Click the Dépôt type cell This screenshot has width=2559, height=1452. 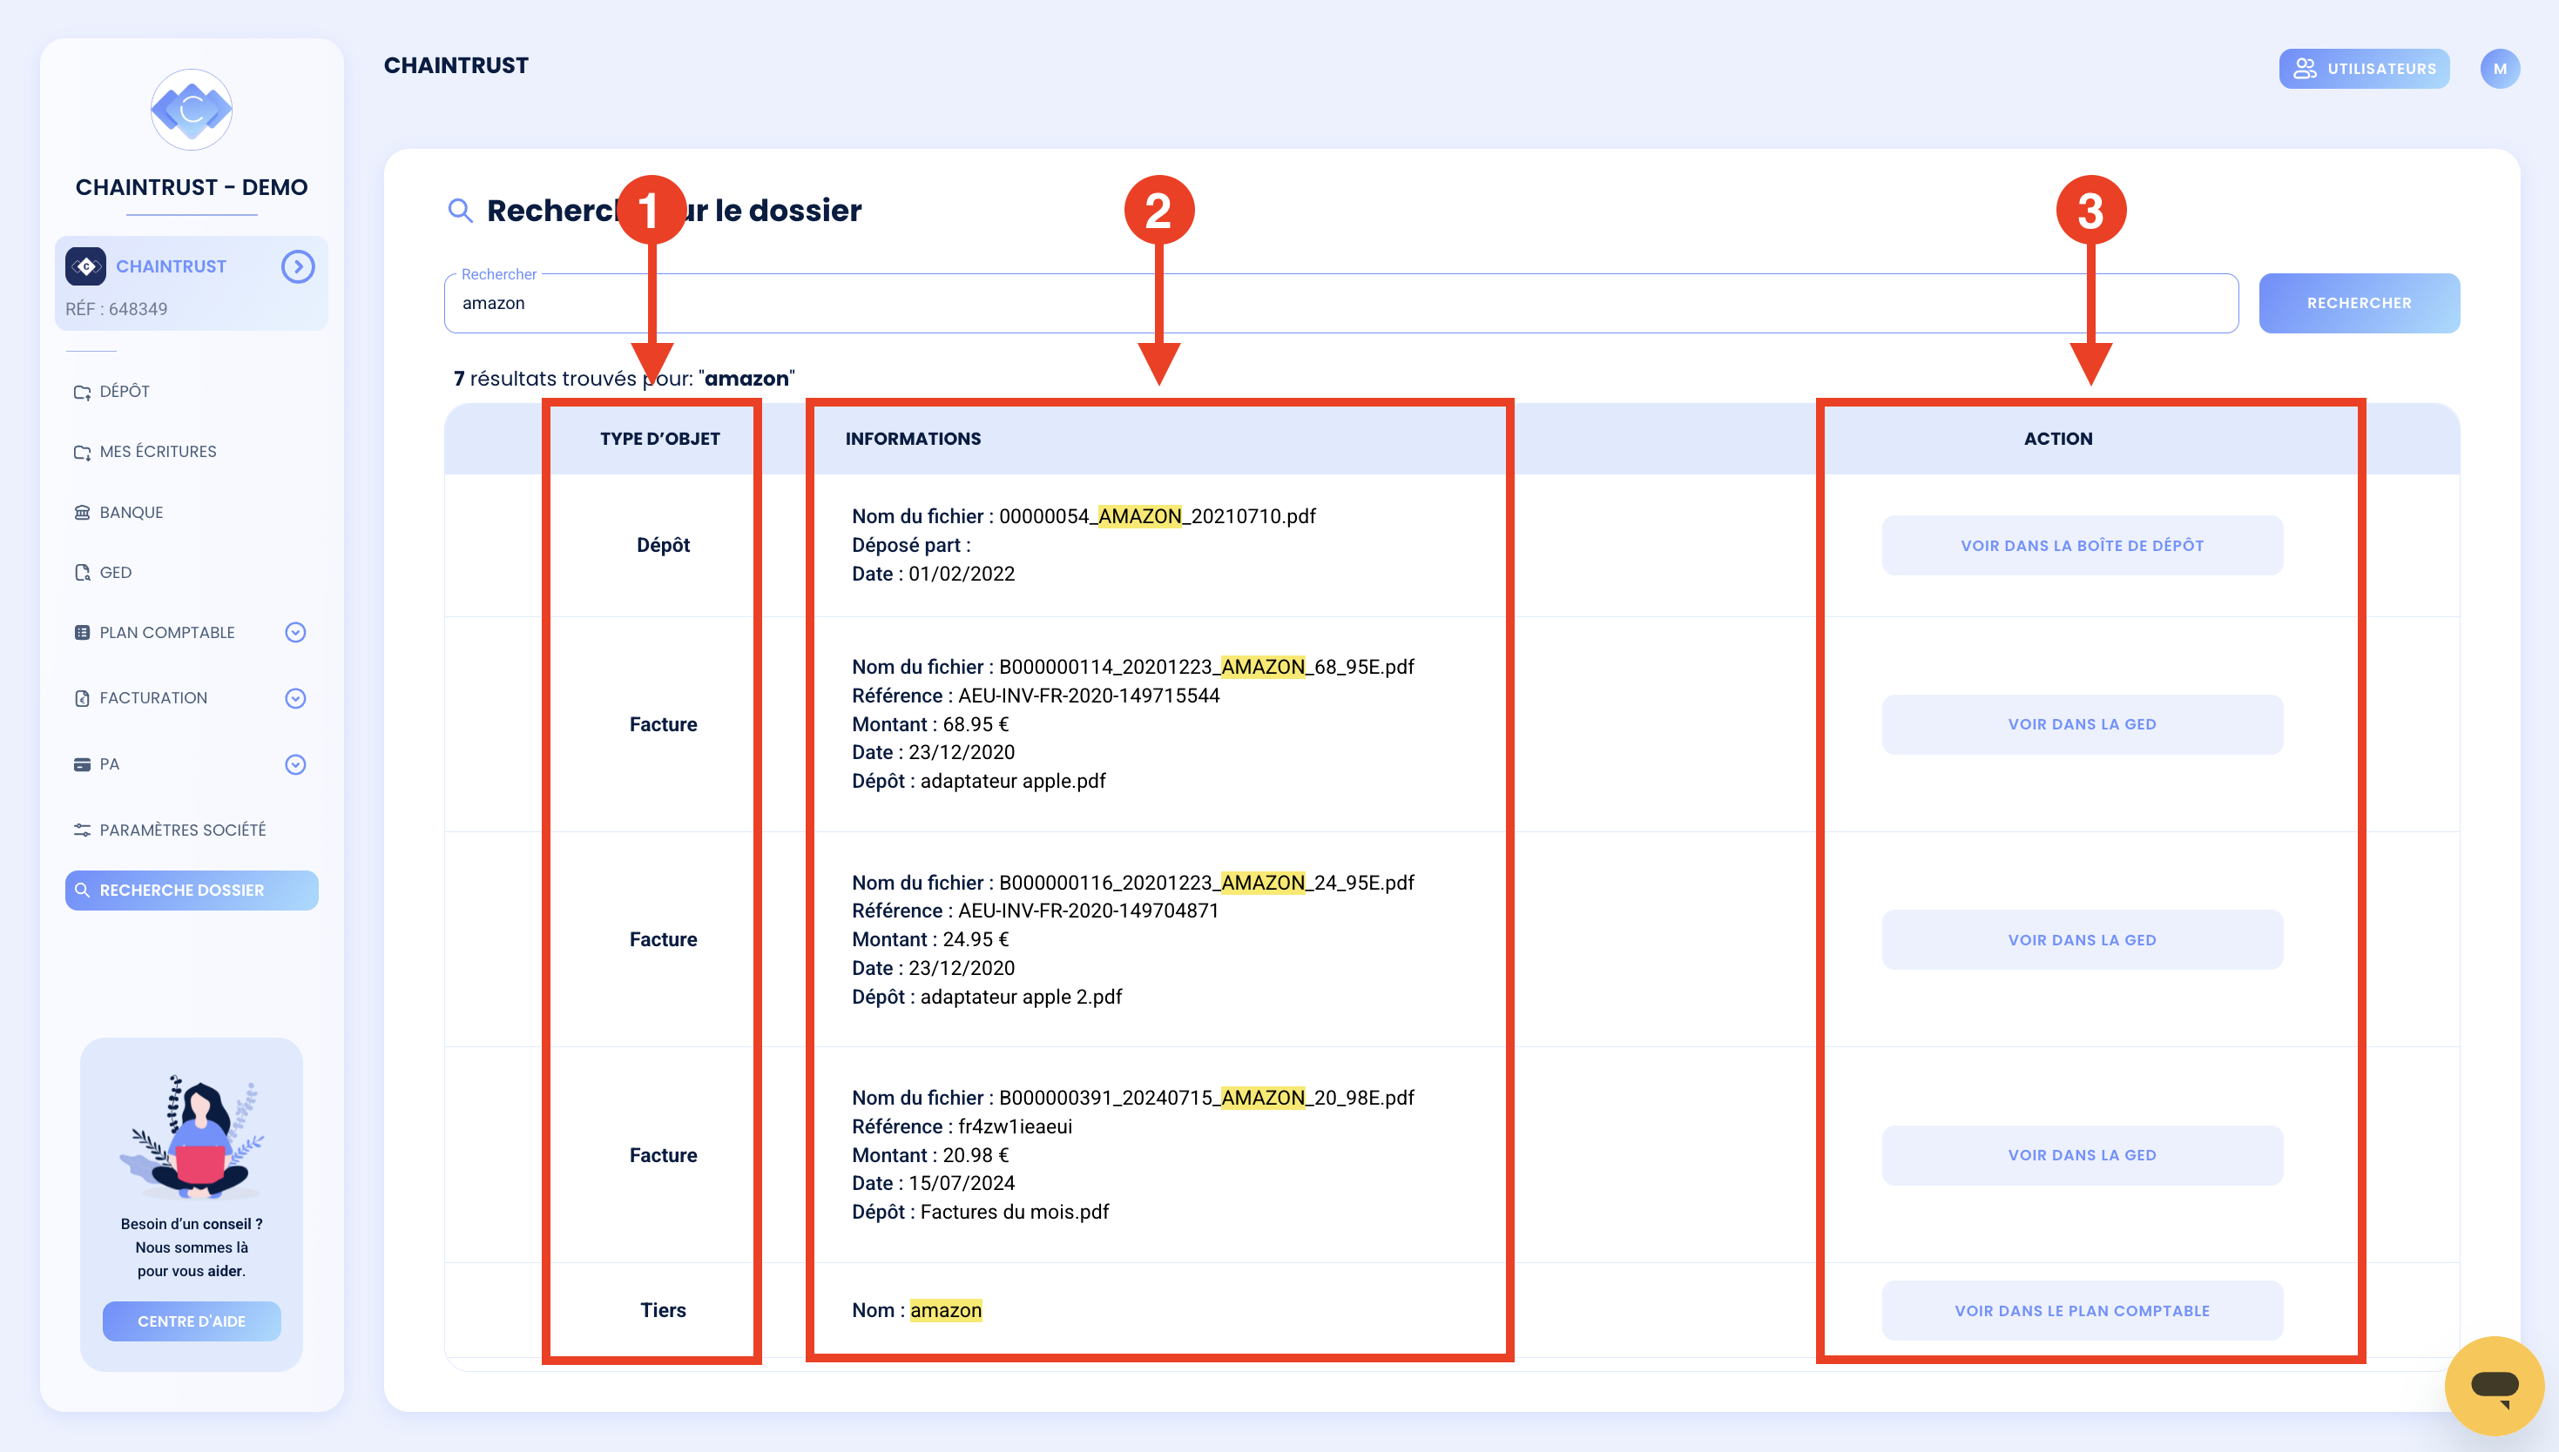click(664, 545)
